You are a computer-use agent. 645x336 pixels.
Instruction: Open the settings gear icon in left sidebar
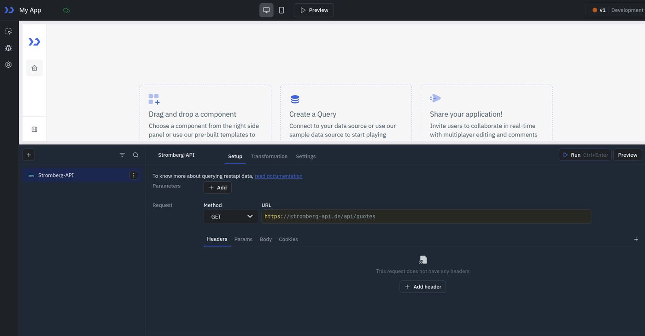(8, 65)
